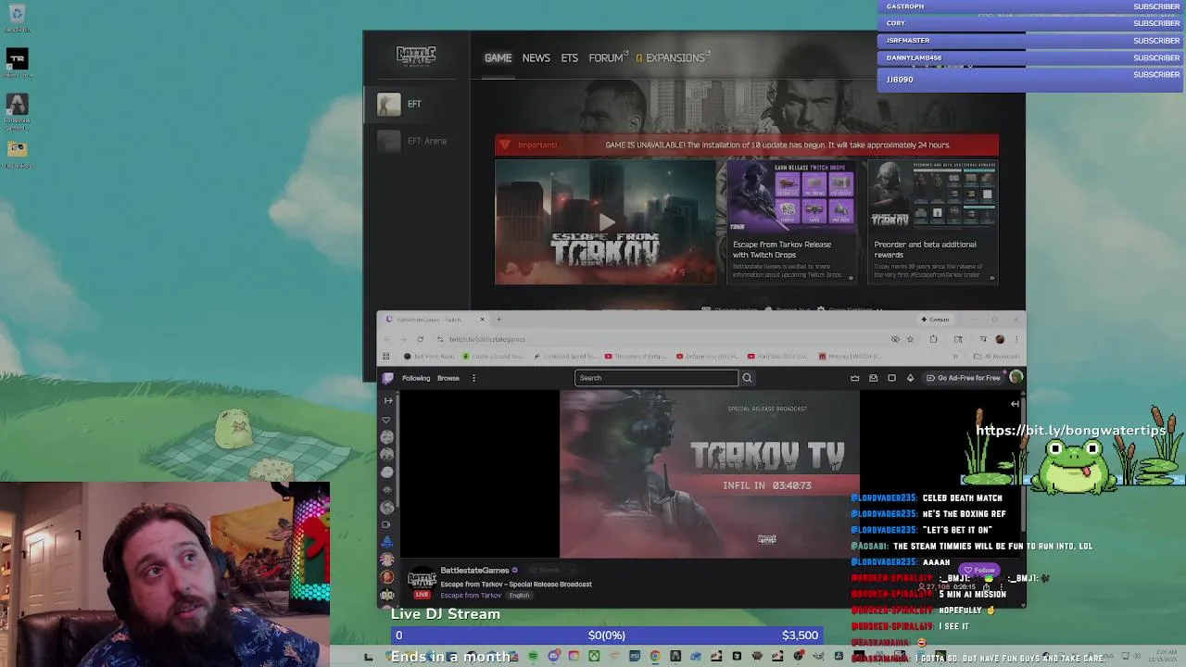Click the BattlestateGames channel avatar

(x=422, y=582)
